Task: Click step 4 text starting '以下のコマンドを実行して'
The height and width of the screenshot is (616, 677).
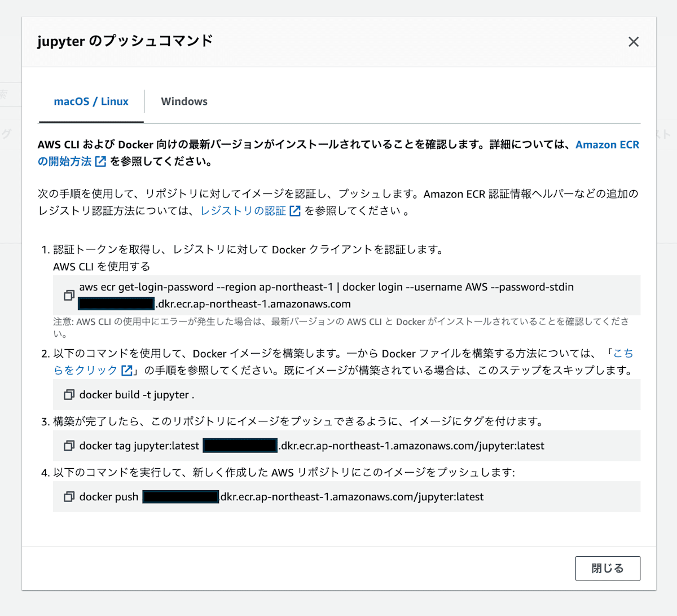Action: pyautogui.click(x=284, y=472)
